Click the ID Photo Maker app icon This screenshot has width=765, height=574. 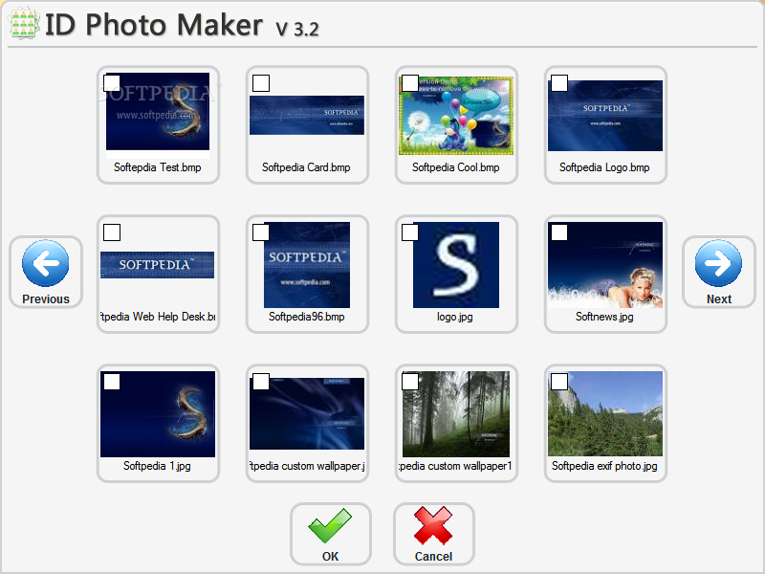click(23, 23)
